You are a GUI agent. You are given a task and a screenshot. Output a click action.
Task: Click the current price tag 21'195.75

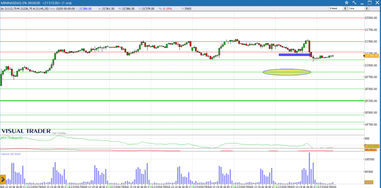pos(372,56)
